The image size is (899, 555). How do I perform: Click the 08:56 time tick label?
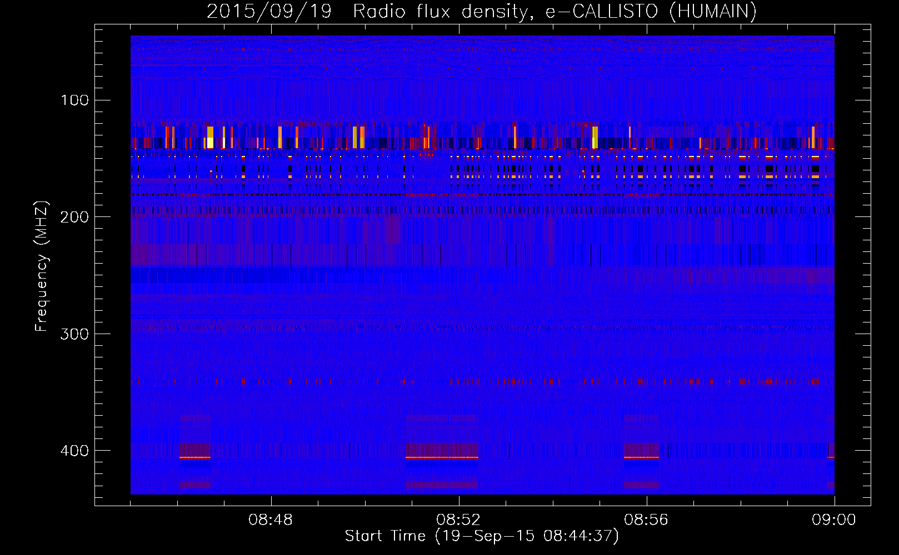646,520
